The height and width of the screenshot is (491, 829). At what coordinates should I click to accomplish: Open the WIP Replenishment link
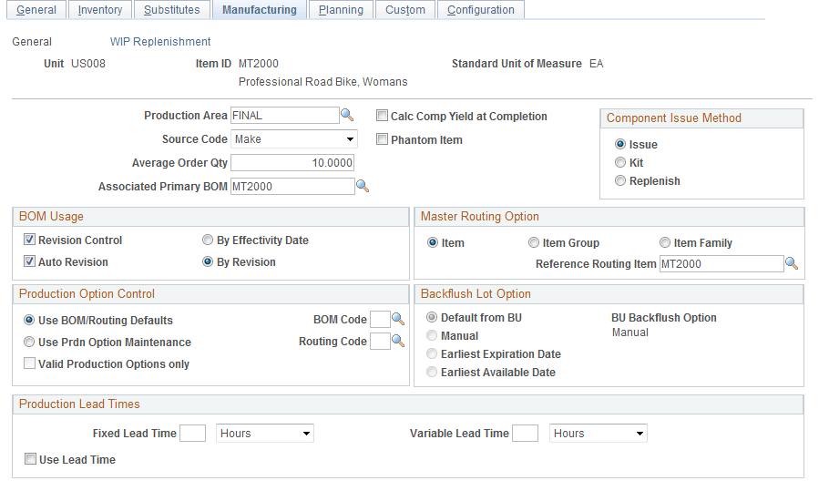click(x=159, y=42)
